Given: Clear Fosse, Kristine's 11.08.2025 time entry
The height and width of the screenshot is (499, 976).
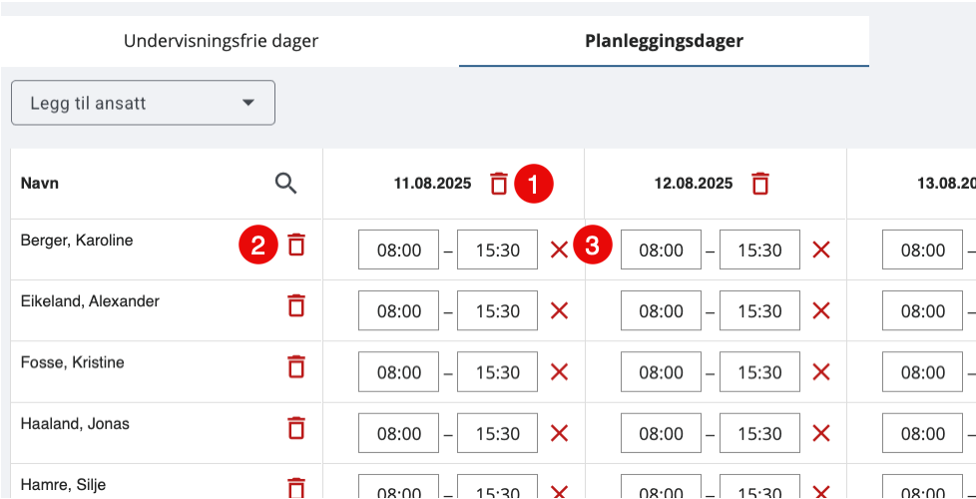Looking at the screenshot, I should coord(559,372).
